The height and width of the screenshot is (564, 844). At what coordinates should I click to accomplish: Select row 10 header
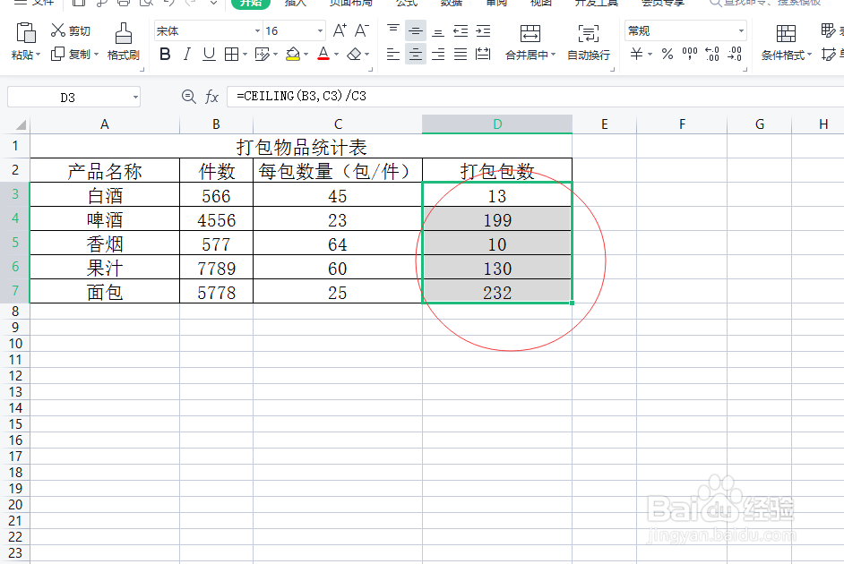pos(15,344)
